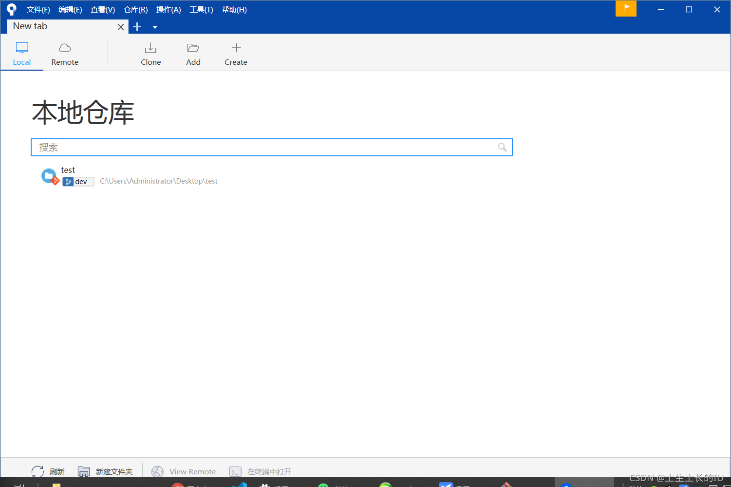
Task: Click the 在终端中打开 terminal button
Action: click(260, 471)
